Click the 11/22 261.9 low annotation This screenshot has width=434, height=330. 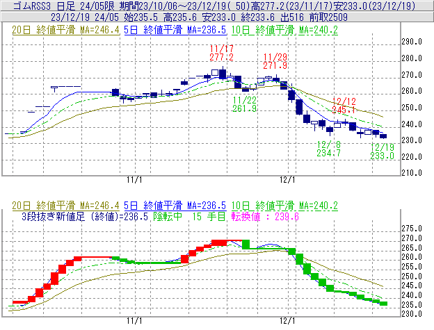(x=245, y=104)
